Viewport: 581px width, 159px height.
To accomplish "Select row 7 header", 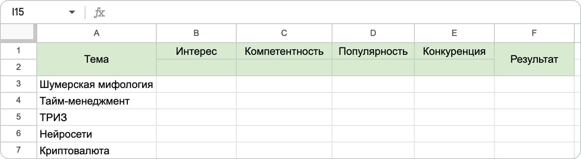I will click(19, 150).
